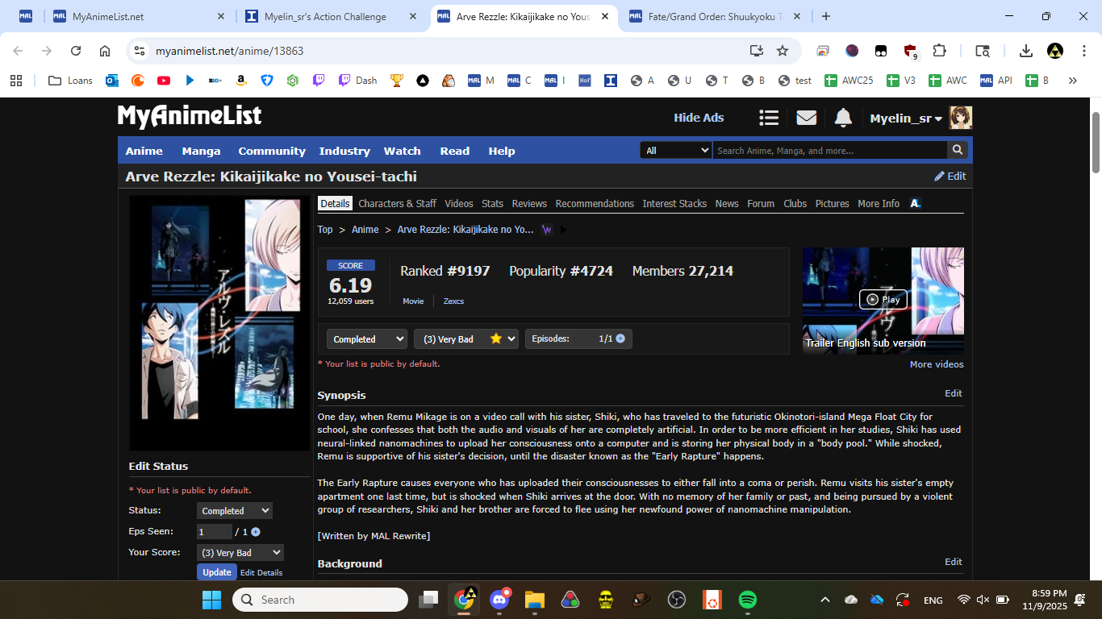Click the increment episodes plus icon

(x=620, y=339)
